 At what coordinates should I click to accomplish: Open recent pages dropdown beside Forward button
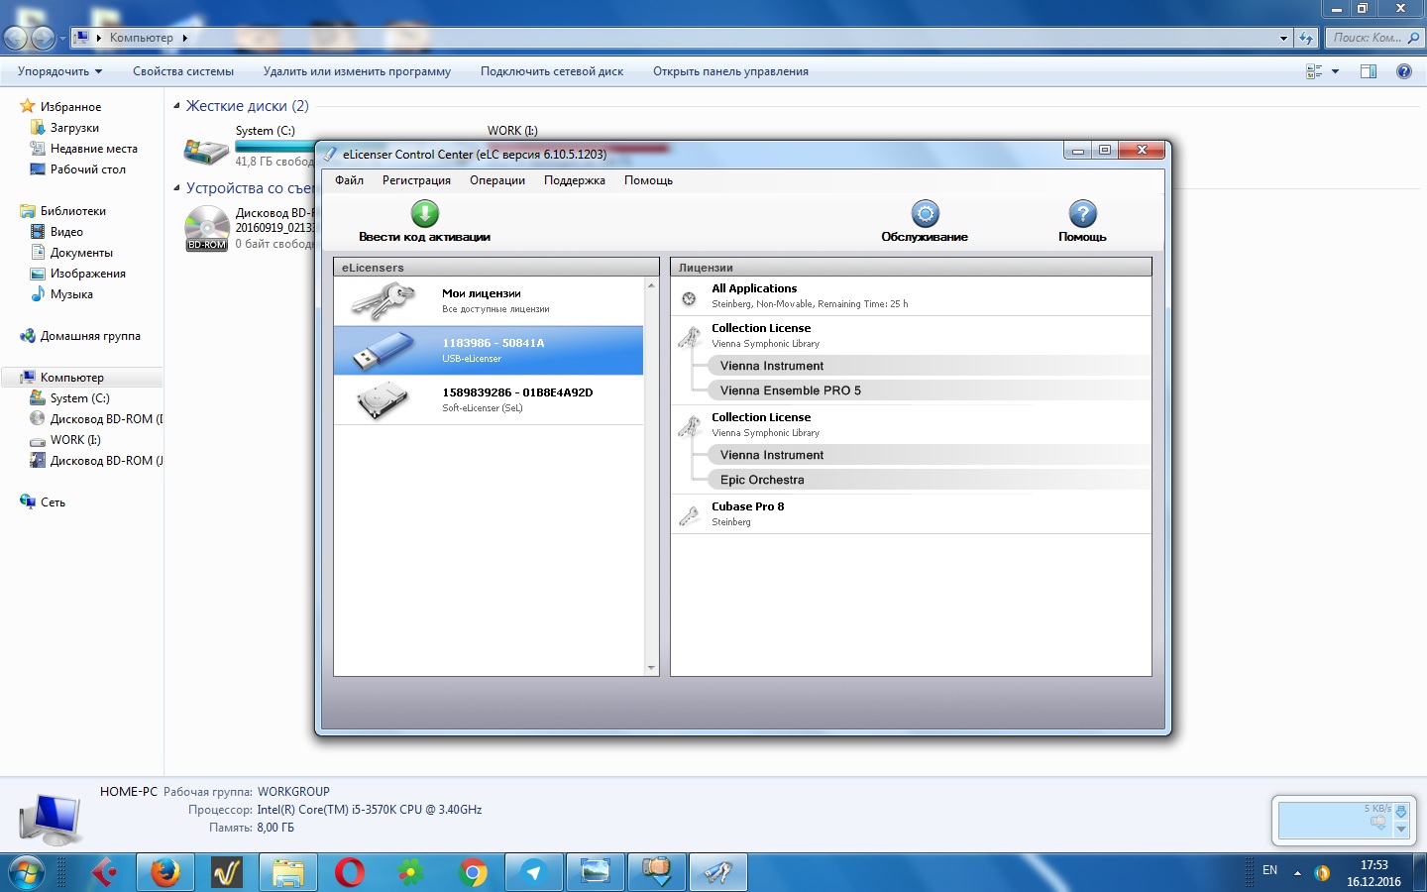62,39
